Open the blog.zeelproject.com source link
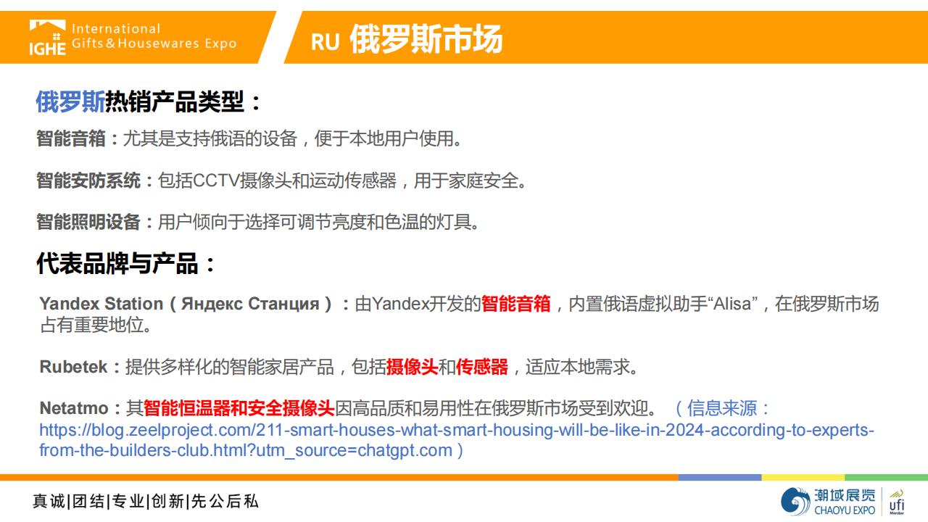 456,440
